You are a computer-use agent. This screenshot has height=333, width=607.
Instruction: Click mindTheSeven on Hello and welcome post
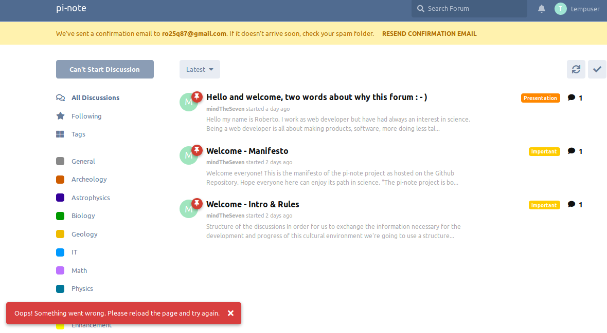point(225,109)
